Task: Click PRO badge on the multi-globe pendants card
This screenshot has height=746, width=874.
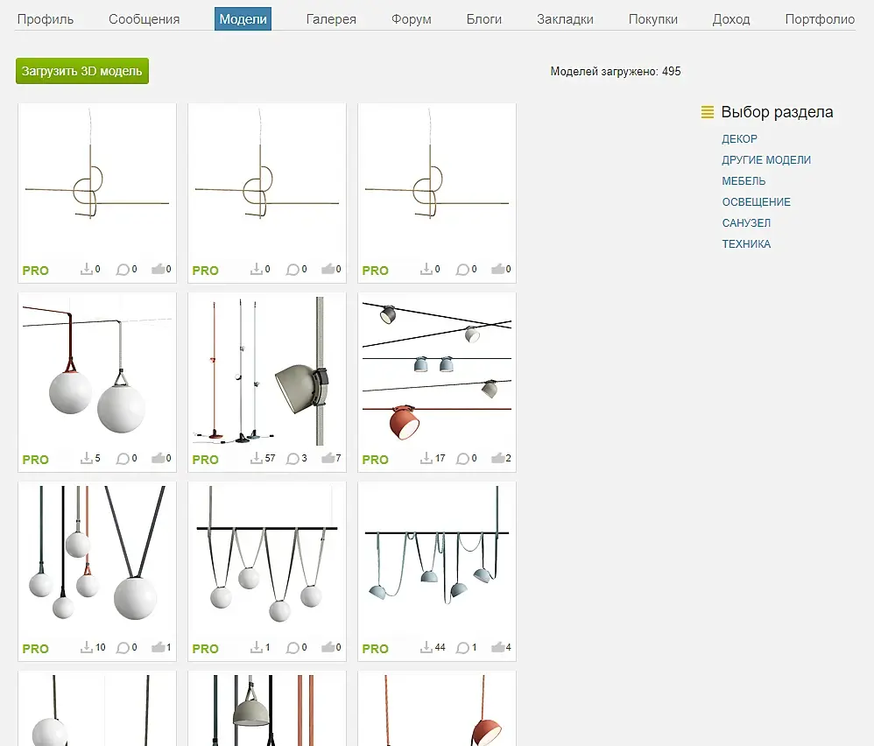Action: (36, 649)
